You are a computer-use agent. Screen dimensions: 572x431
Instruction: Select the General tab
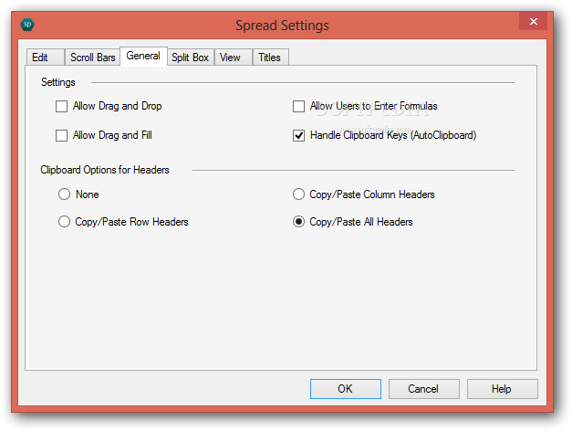coord(143,56)
